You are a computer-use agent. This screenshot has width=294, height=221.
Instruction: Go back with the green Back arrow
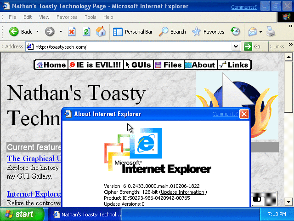[x=20, y=32]
